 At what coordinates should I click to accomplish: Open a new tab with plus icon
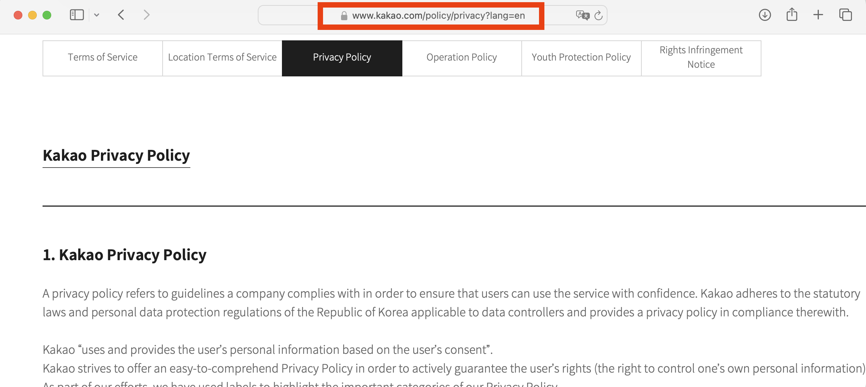click(x=818, y=15)
